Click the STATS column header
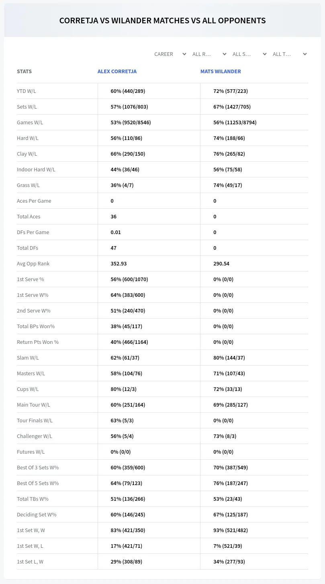325x584 pixels. click(x=24, y=71)
